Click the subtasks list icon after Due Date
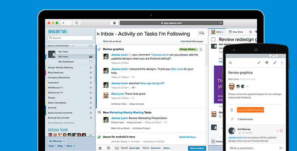Viewport: 297px width, 151px height. point(250,32)
